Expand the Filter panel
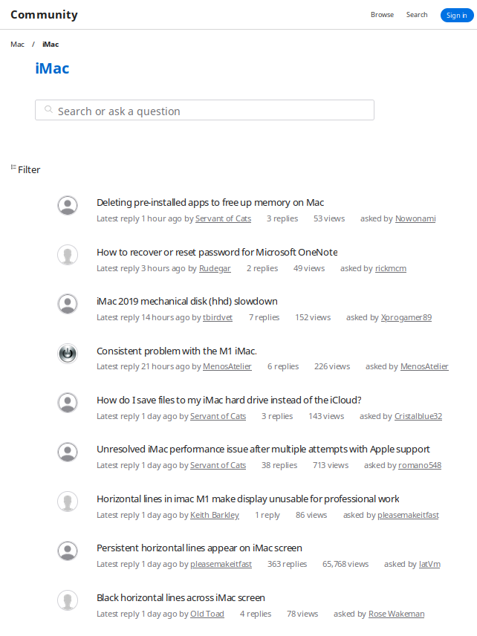The width and height of the screenshot is (477, 636). 29,169
